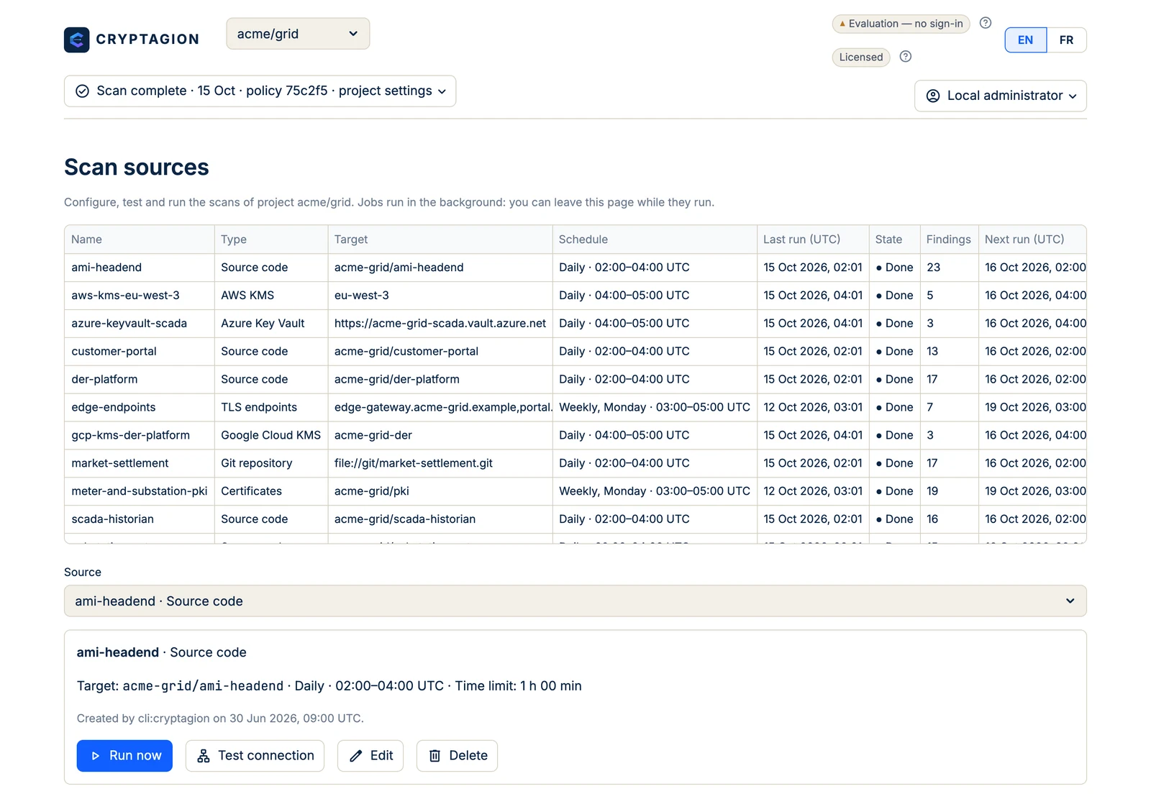Select the meter-and-substation-pki row name
The height and width of the screenshot is (799, 1151).
[x=139, y=492]
